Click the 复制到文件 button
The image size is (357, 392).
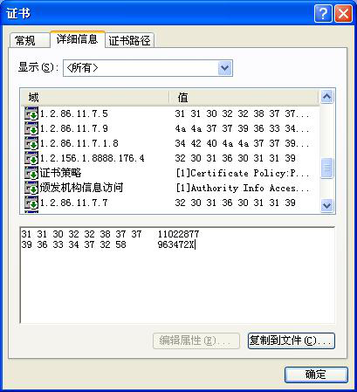[292, 340]
